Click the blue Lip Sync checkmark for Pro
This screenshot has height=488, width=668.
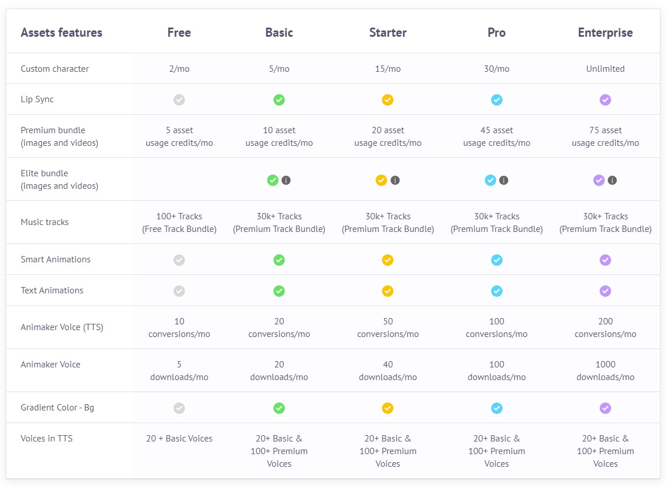click(497, 100)
